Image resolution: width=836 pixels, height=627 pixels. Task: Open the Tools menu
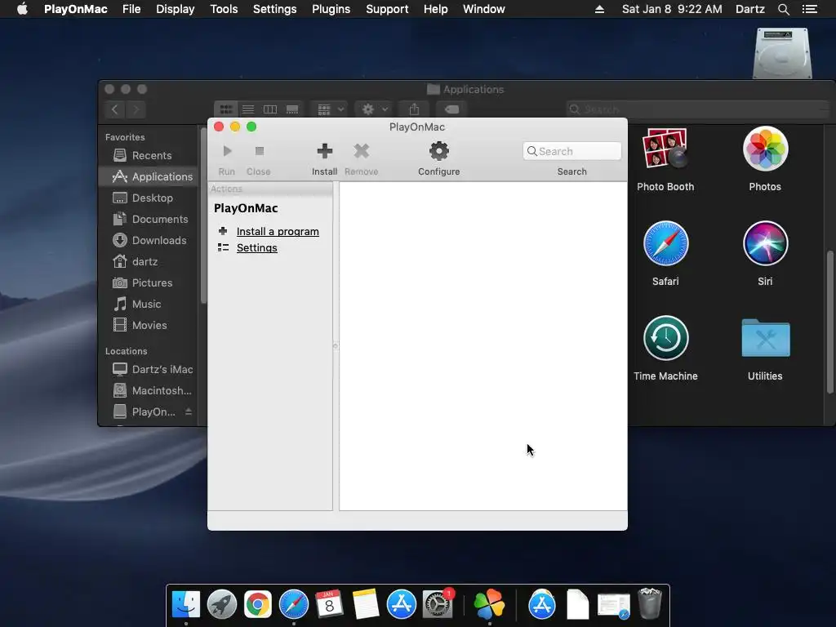tap(224, 9)
